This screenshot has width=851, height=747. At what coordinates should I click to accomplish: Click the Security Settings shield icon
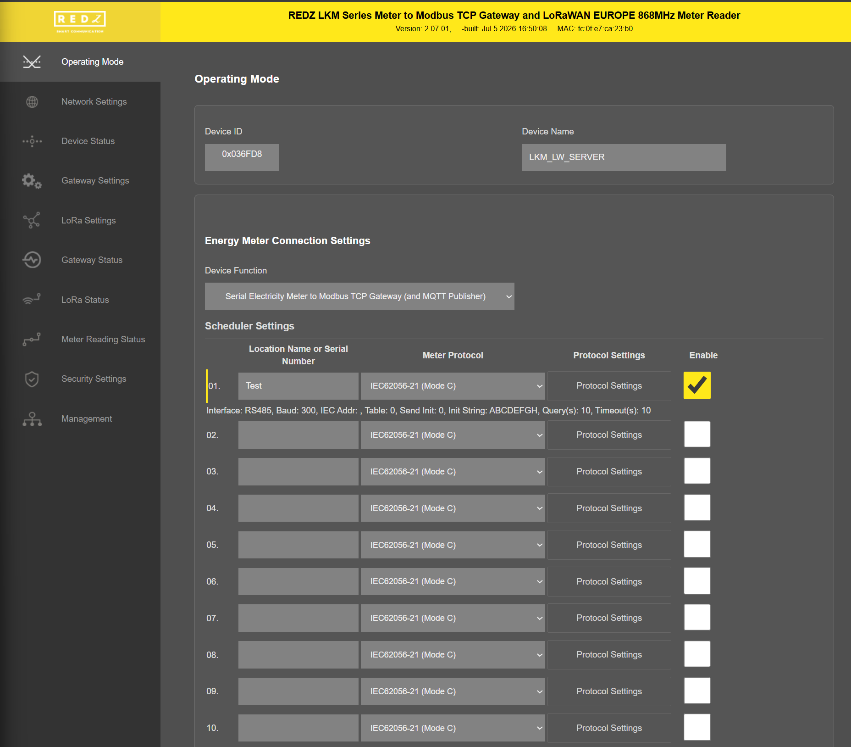[32, 379]
